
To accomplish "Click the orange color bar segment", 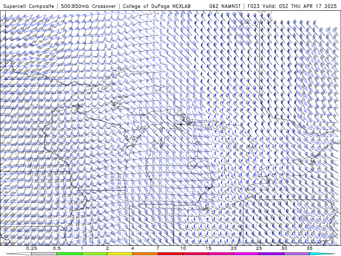I will pyautogui.click(x=145, y=254).
